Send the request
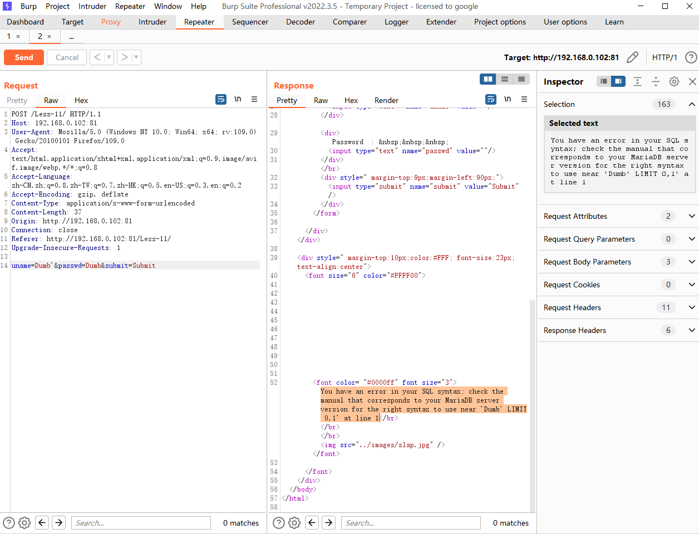Viewport: 699px width, 534px height. tap(24, 57)
